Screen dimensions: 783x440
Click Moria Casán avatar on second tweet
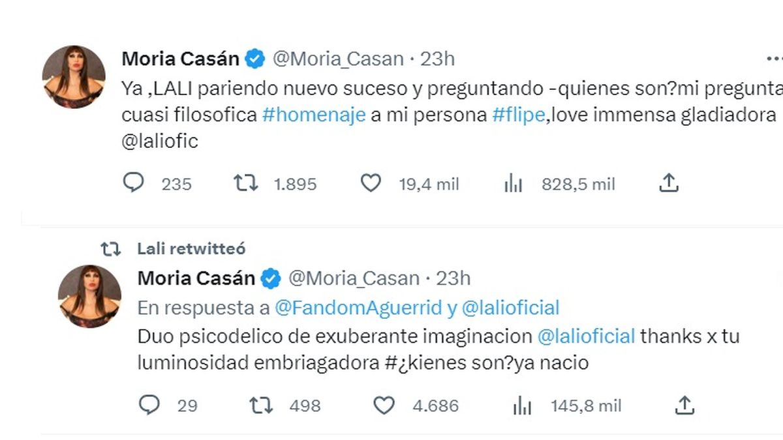[89, 297]
